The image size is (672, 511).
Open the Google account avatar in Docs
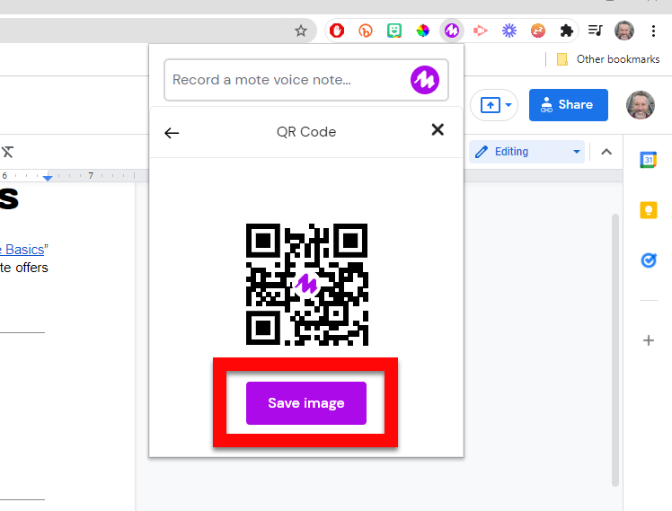pos(641,105)
